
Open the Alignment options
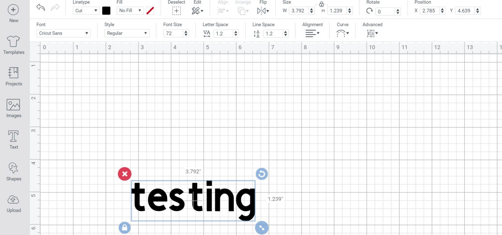coord(312,33)
